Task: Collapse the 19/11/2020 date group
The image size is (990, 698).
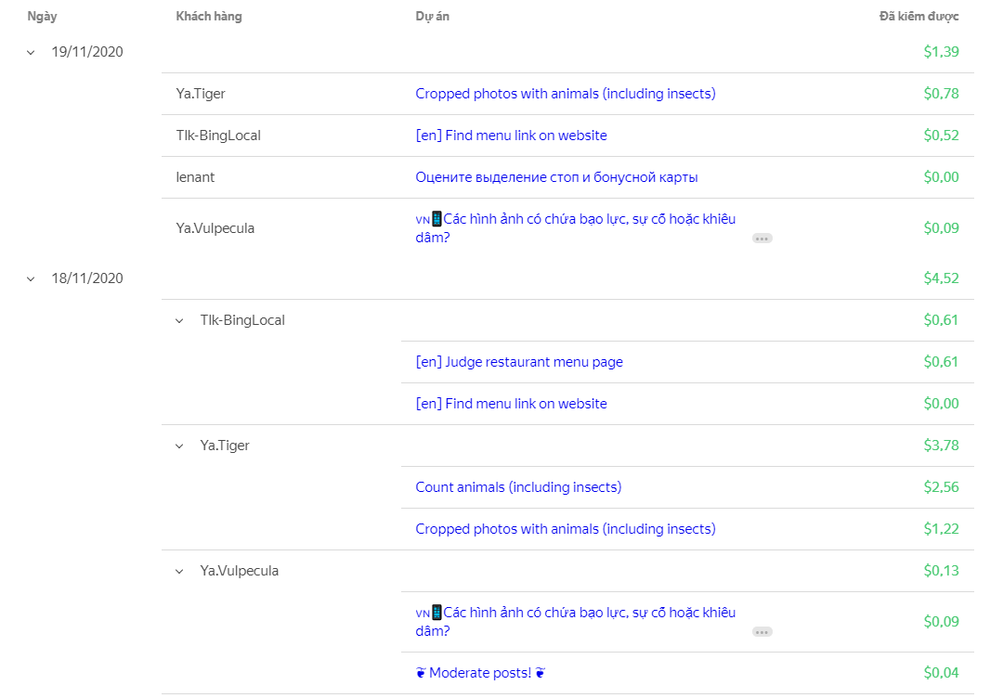Action: point(31,52)
